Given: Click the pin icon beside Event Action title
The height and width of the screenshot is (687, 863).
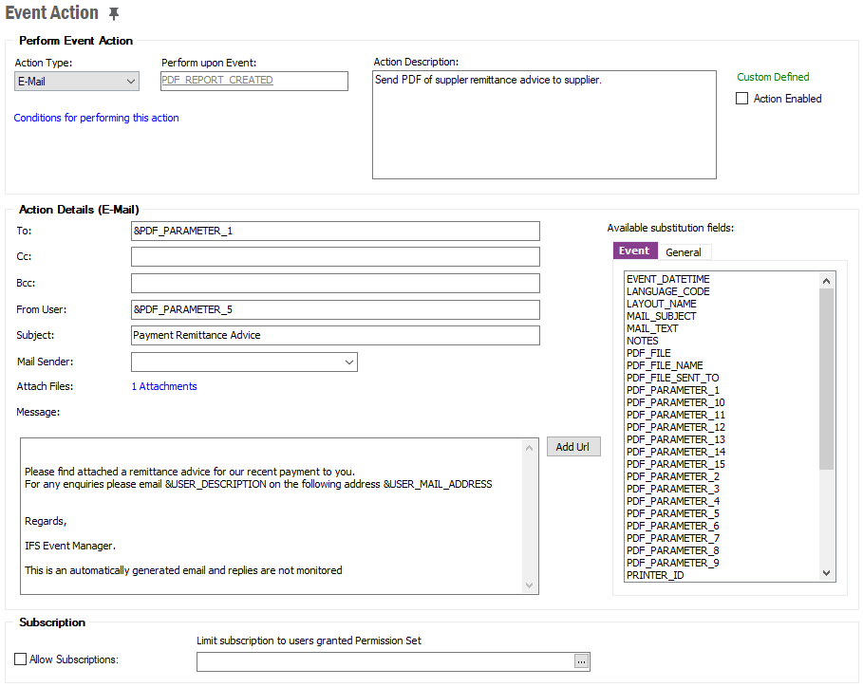Looking at the screenshot, I should 114,14.
